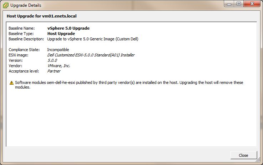Click the 'Baseline Type:' label
The image size is (263, 165).
coord(21,34)
